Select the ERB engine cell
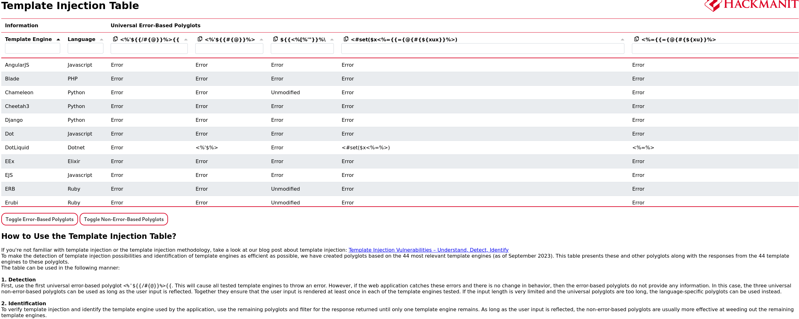The height and width of the screenshot is (319, 799). (x=10, y=189)
